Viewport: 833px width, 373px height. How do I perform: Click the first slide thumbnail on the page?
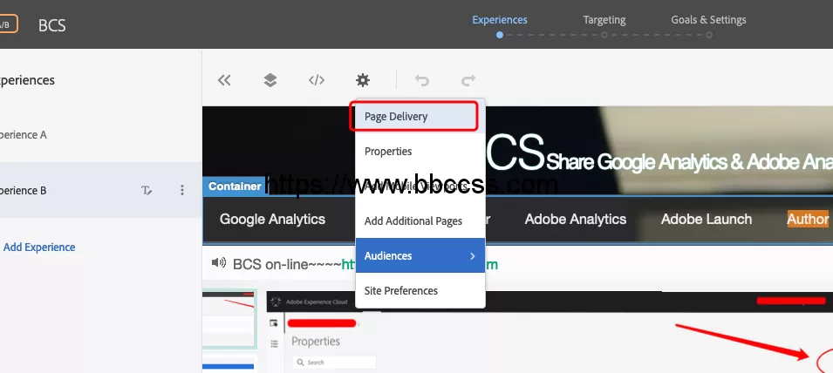229,319
